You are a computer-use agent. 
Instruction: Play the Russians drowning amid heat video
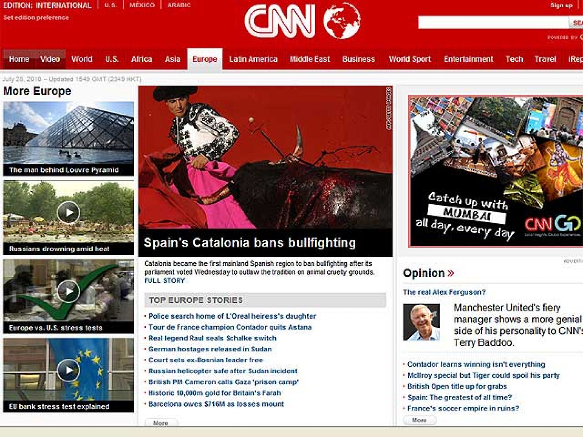pyautogui.click(x=69, y=212)
